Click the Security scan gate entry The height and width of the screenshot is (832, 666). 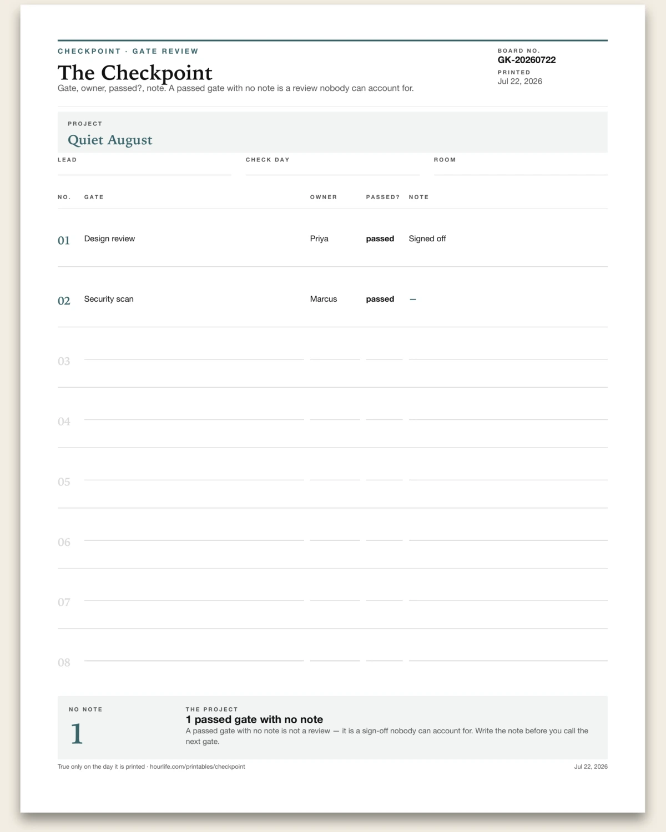pyautogui.click(x=109, y=299)
